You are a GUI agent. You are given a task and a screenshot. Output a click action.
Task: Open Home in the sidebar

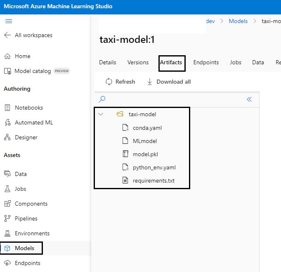click(23, 56)
